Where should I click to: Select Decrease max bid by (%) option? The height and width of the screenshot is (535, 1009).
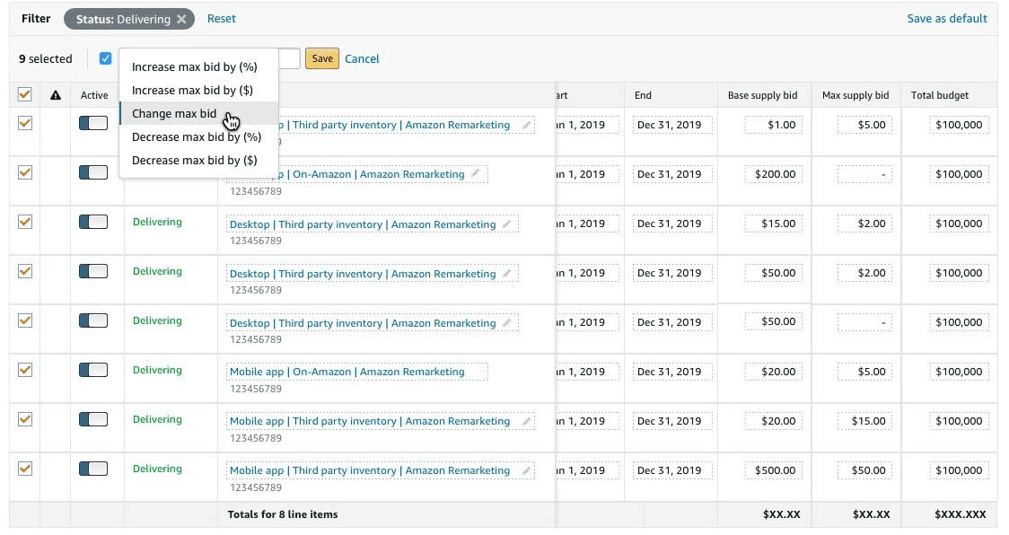coord(196,136)
